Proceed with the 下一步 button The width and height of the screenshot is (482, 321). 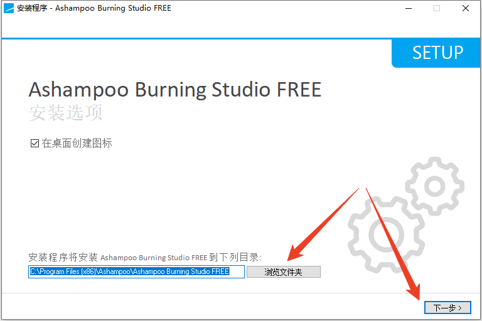[x=447, y=307]
